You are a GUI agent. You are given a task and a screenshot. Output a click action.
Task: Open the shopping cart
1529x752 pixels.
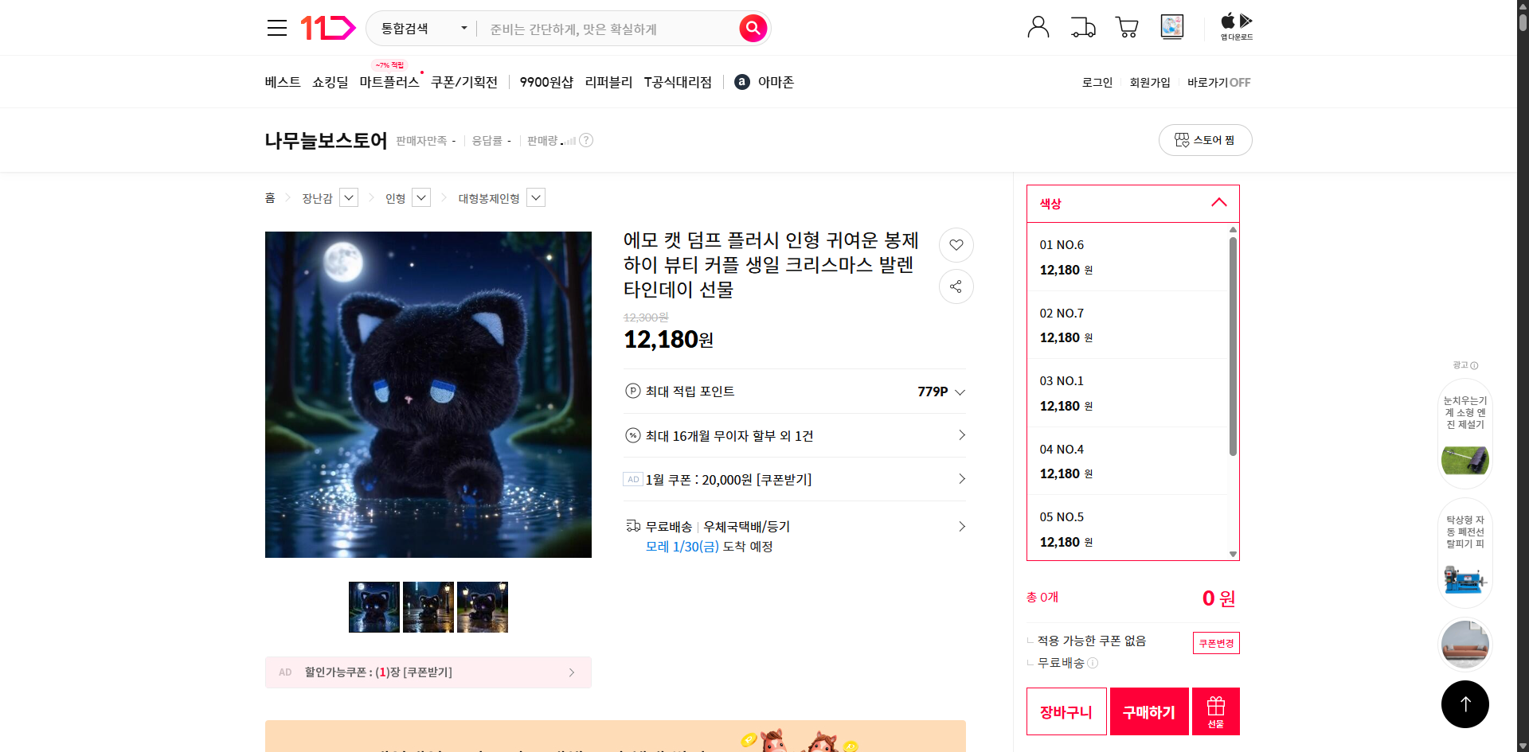pyautogui.click(x=1126, y=26)
